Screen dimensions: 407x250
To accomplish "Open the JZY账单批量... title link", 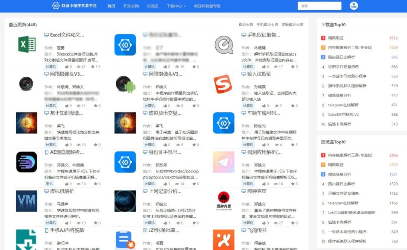I will point(164,230).
